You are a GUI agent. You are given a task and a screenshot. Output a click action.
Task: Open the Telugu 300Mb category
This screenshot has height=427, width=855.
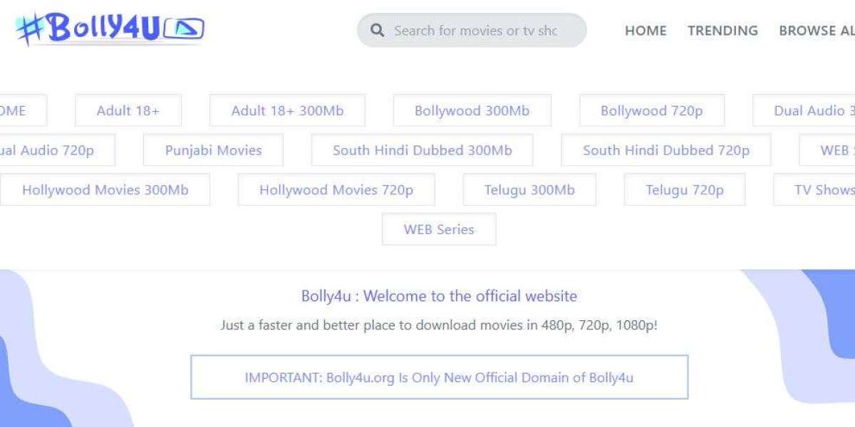point(530,190)
